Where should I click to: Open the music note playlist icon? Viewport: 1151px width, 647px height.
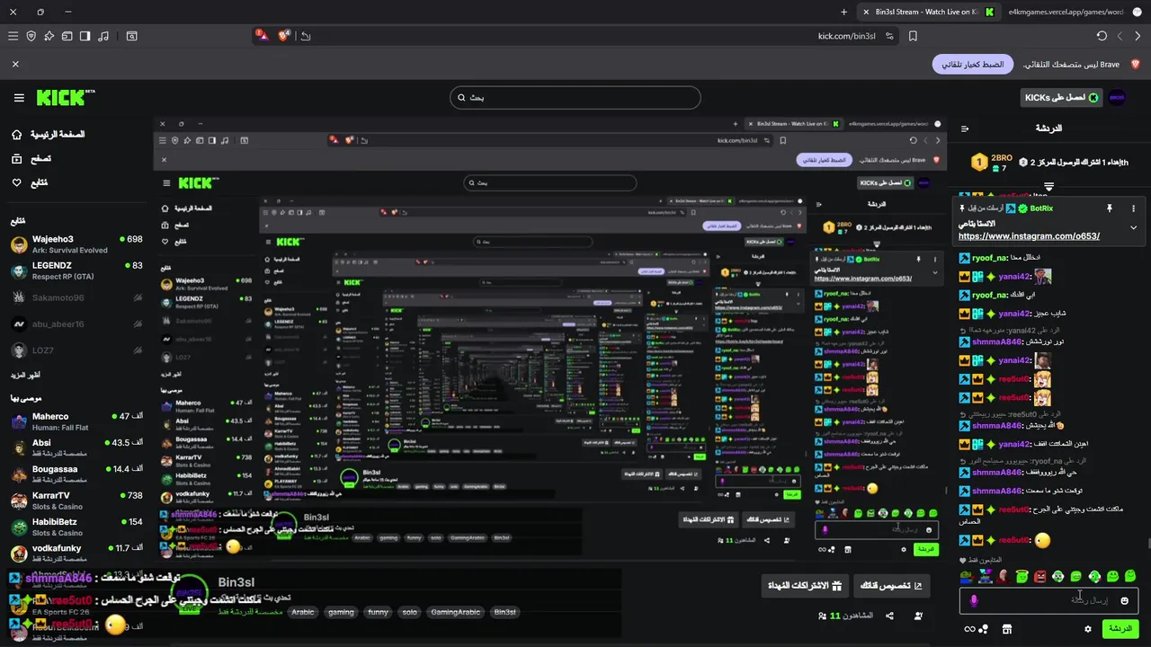tap(103, 36)
